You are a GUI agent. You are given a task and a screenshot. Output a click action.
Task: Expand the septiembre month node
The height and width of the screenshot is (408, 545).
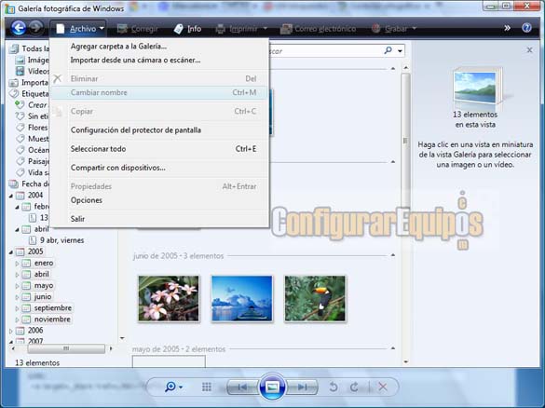(x=17, y=308)
